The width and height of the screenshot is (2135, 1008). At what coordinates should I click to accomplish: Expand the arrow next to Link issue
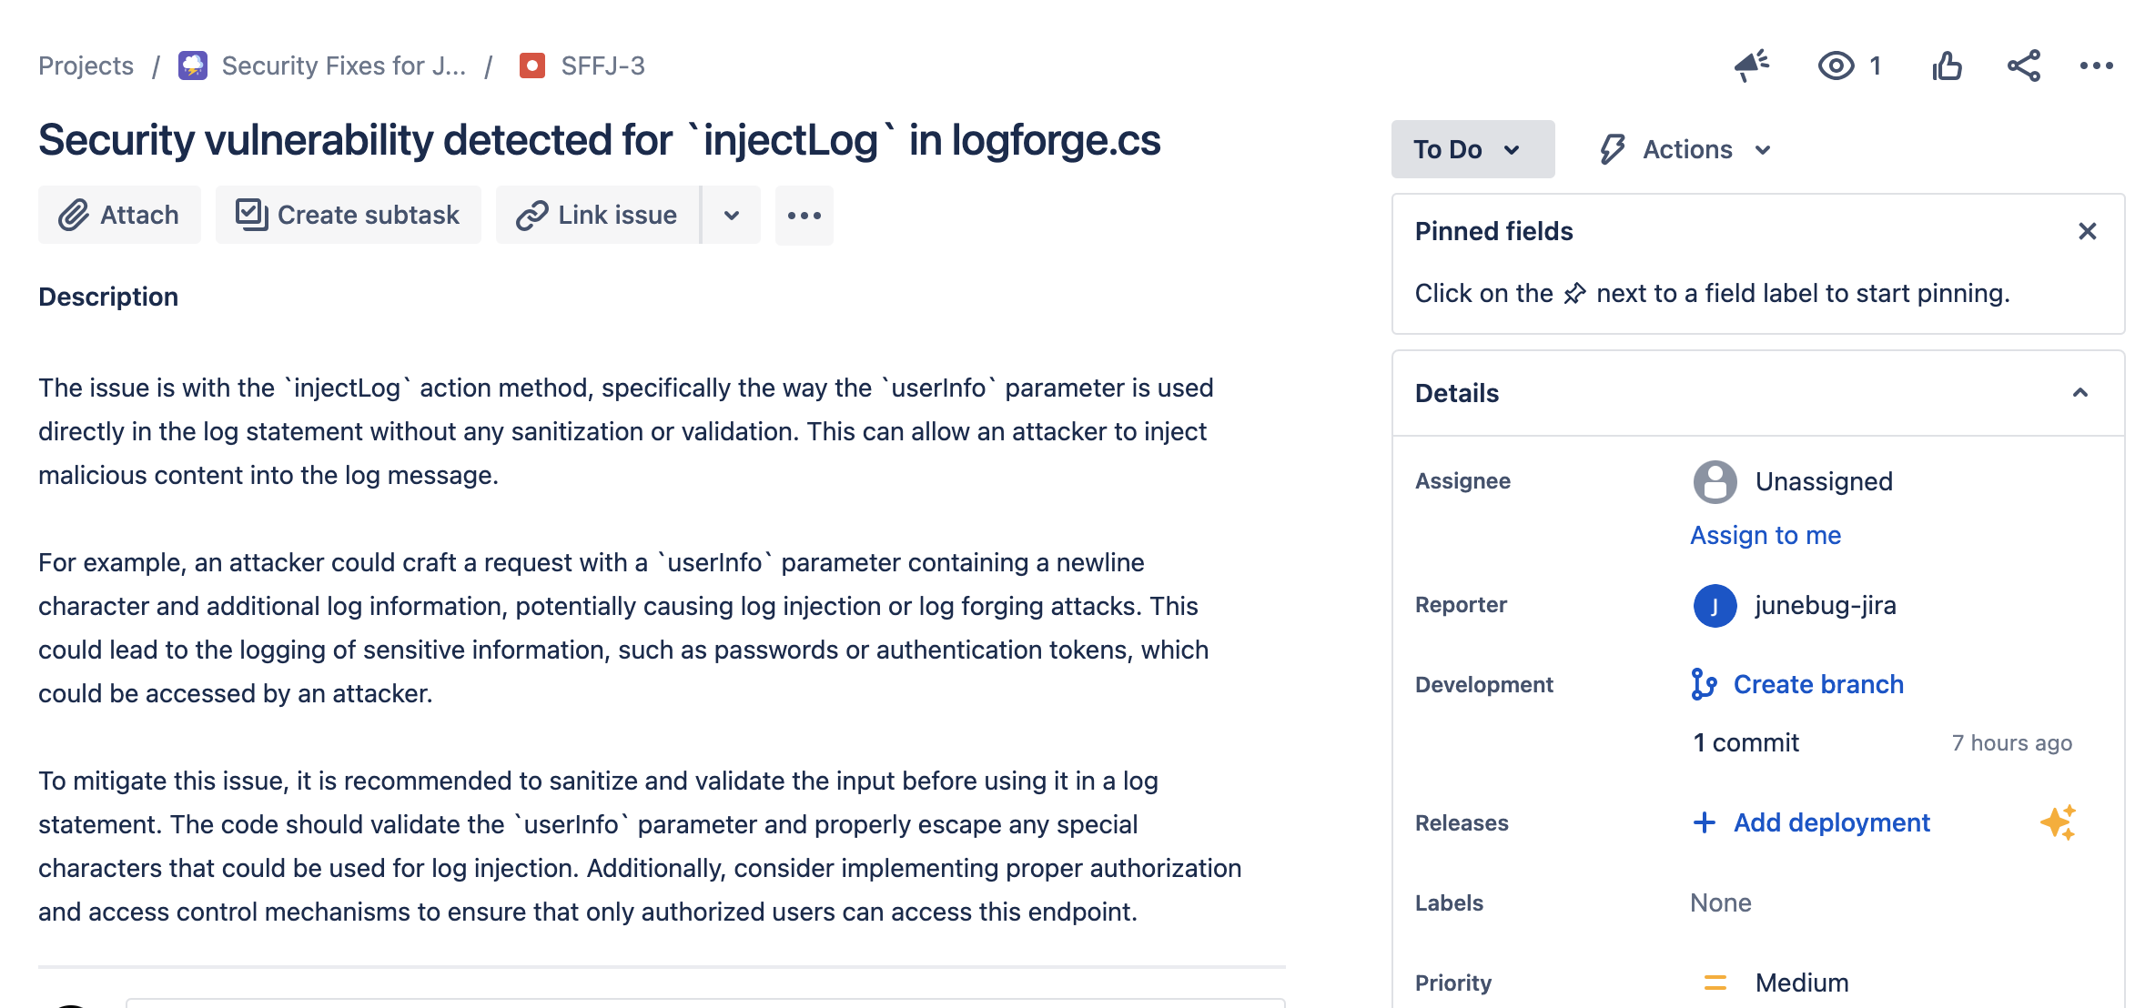click(731, 215)
